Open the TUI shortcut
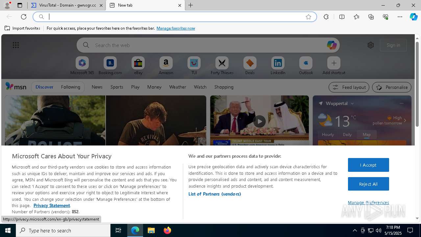 [194, 66]
